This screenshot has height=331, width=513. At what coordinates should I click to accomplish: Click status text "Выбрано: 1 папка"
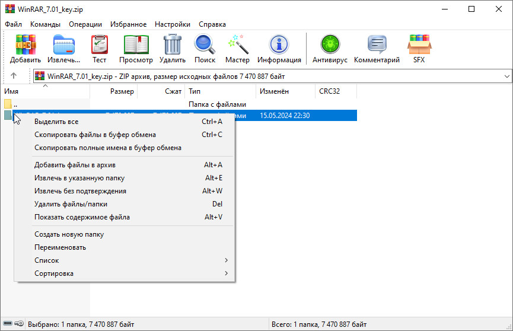pyautogui.click(x=57, y=324)
